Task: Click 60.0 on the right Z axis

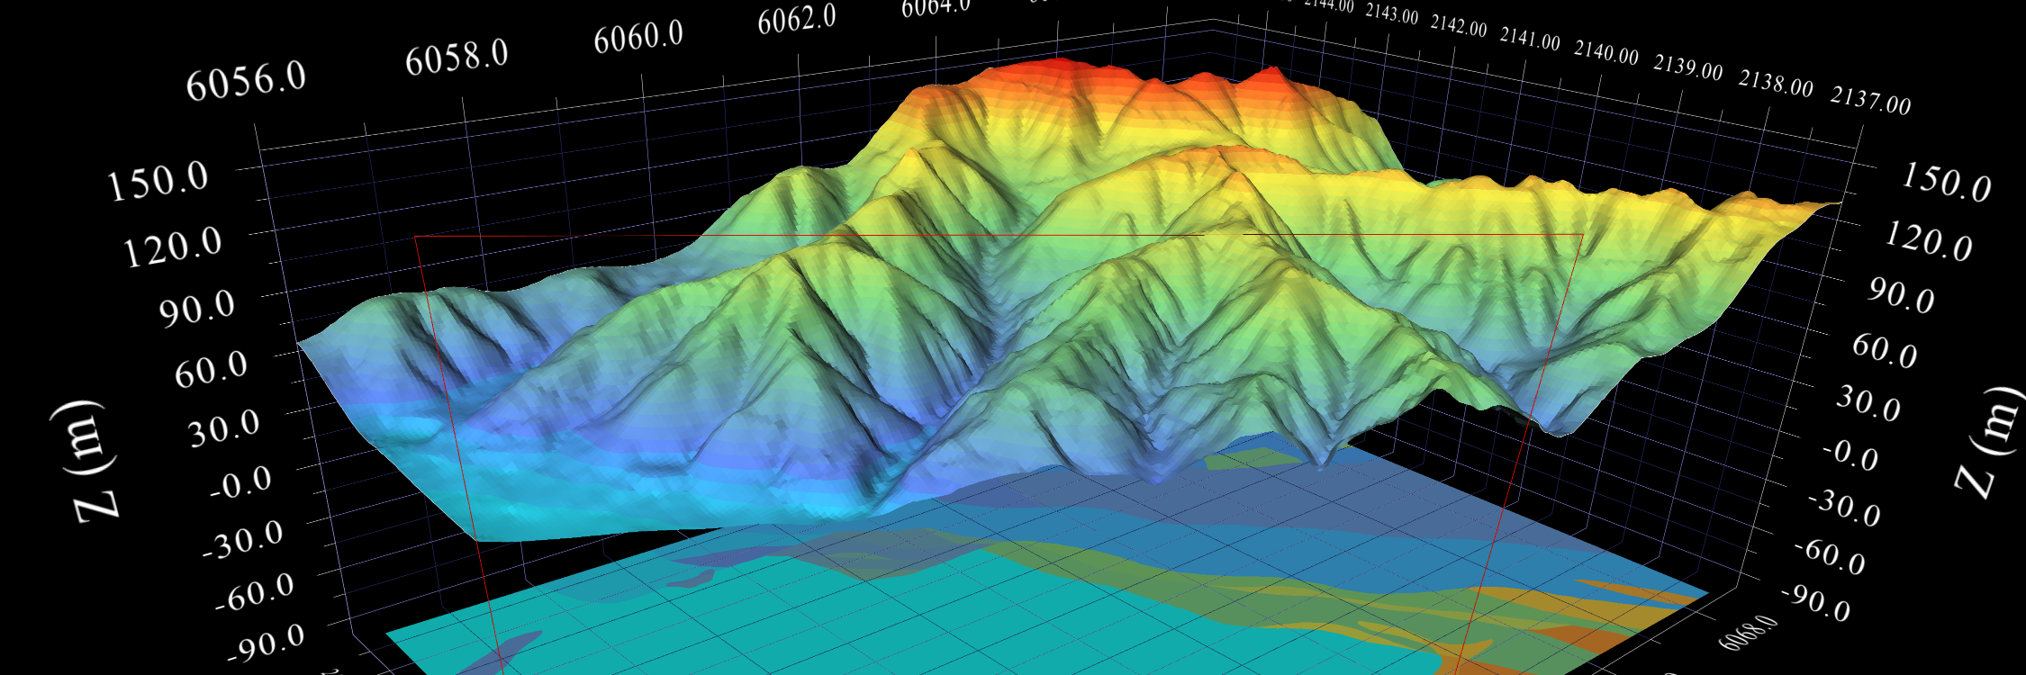Action: coord(1885,350)
